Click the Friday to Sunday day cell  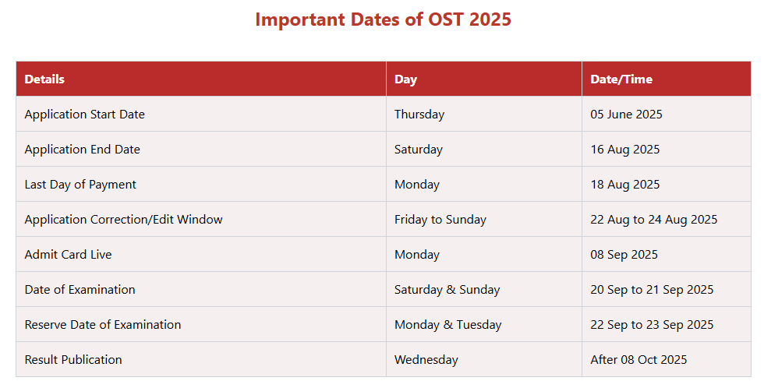coord(440,220)
